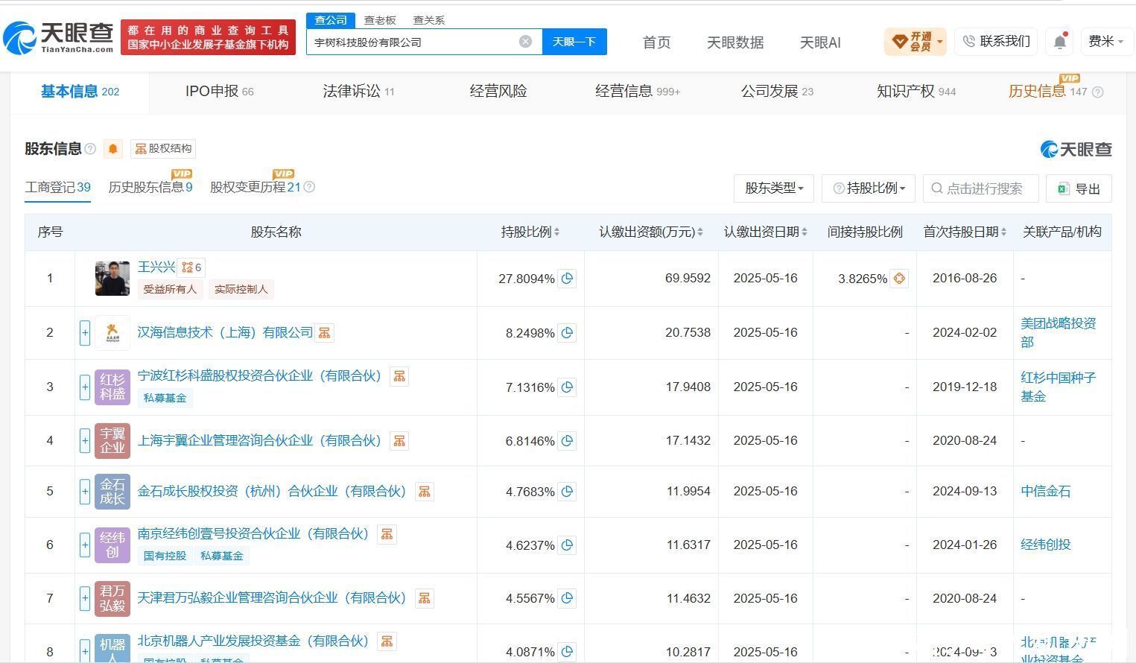Click the 天眼一下 search button
Viewport: 1136px width, 663px height.
[574, 42]
